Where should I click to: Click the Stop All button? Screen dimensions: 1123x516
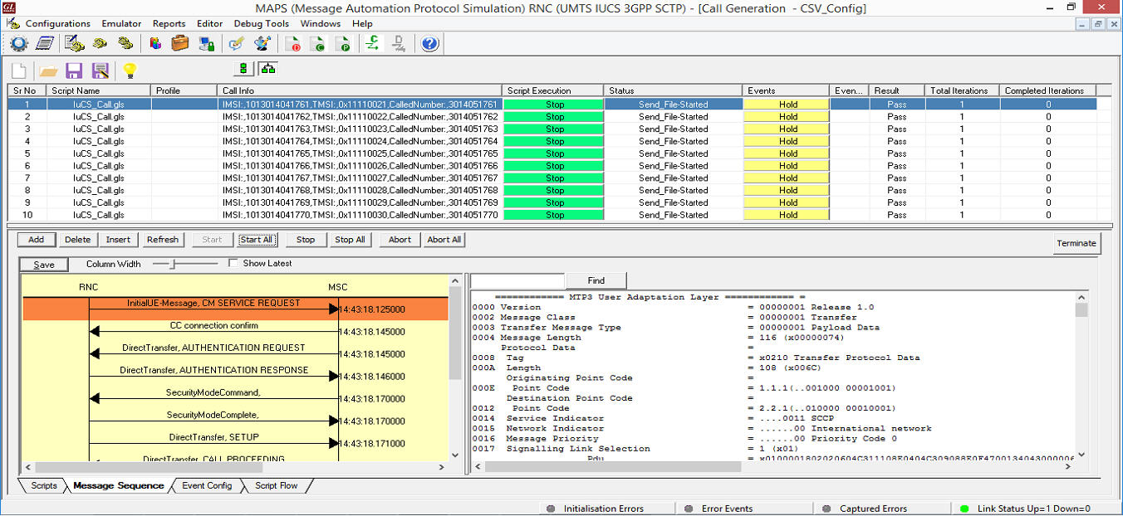click(350, 240)
